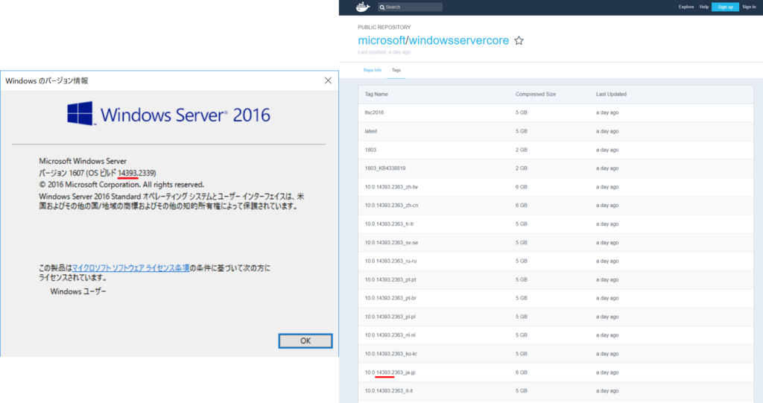The width and height of the screenshot is (763, 403).
Task: Click the copyright 2016 Microsoft Corporation line
Action: 121,185
